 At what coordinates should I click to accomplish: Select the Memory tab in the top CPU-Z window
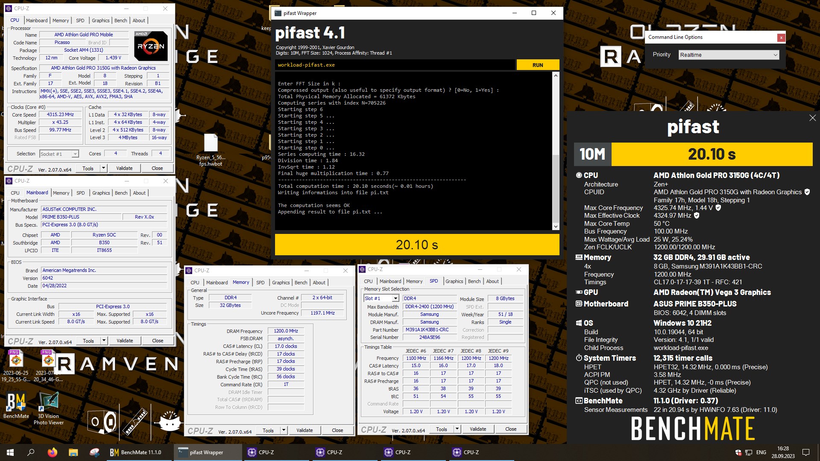coord(61,20)
